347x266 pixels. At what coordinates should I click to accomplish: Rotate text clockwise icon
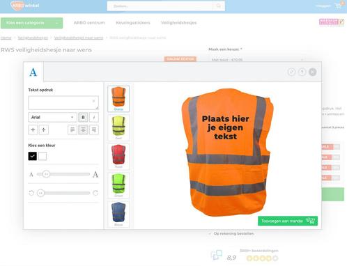coord(95,193)
